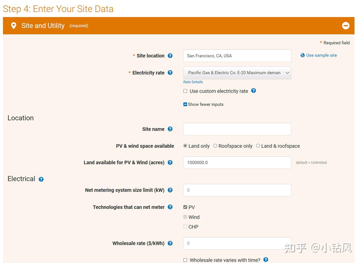361x263 pixels.
Task: Click help icon next to Site location
Action: coord(170,56)
